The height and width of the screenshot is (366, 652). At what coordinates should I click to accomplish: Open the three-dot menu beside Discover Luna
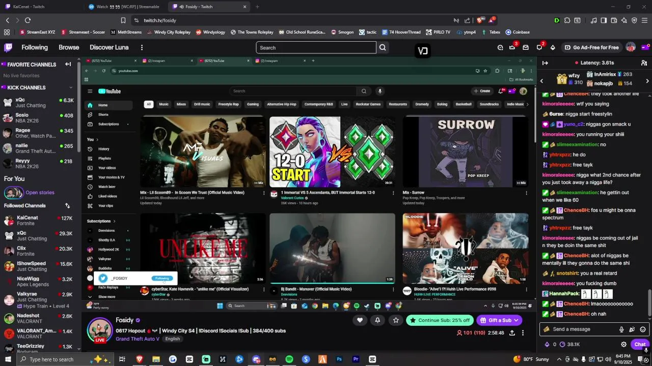pyautogui.click(x=142, y=47)
